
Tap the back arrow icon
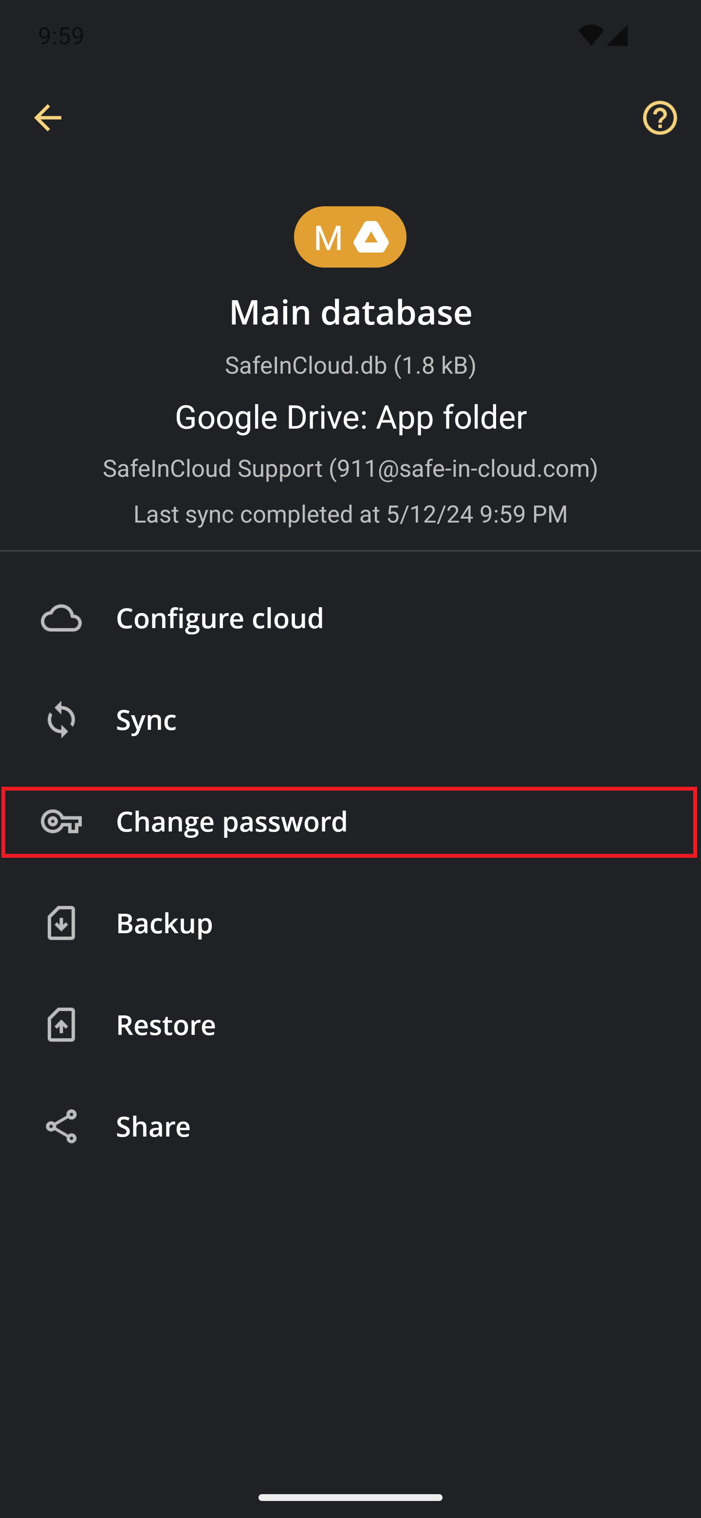tap(48, 118)
